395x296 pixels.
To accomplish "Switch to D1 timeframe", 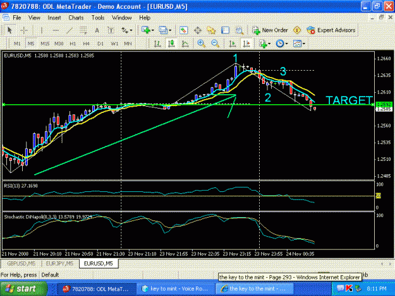I will tap(100, 44).
